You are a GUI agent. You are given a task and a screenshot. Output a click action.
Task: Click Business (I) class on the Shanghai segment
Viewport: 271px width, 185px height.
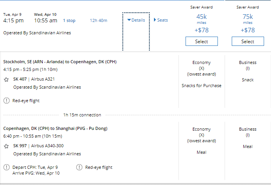[248, 132]
